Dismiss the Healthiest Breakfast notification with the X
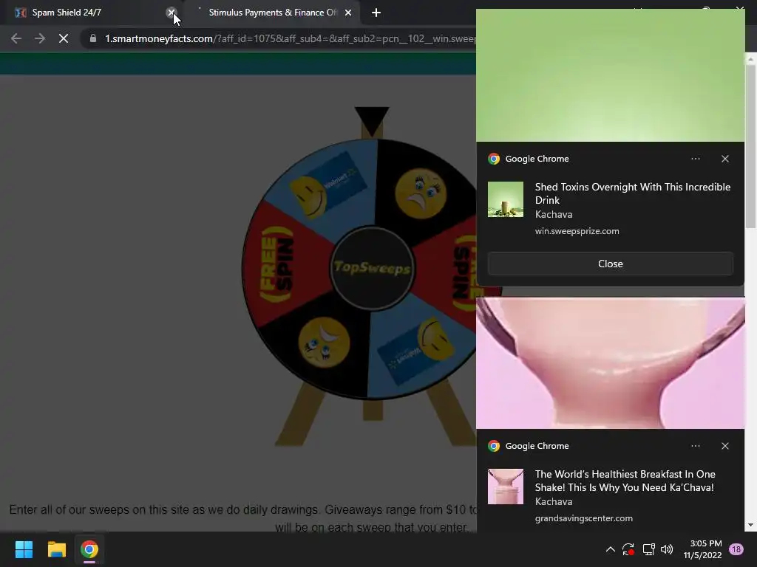757x567 pixels. coord(724,446)
